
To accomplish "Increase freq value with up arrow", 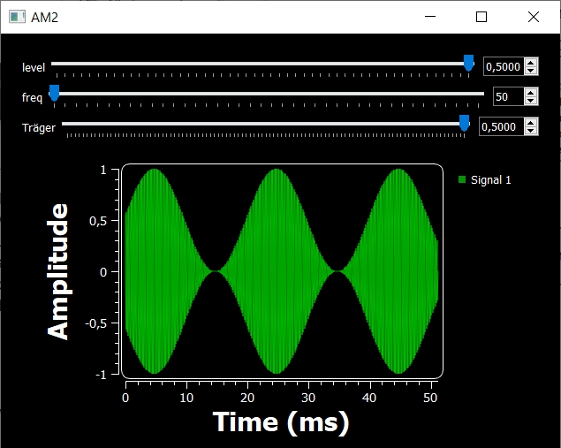I will coord(530,93).
